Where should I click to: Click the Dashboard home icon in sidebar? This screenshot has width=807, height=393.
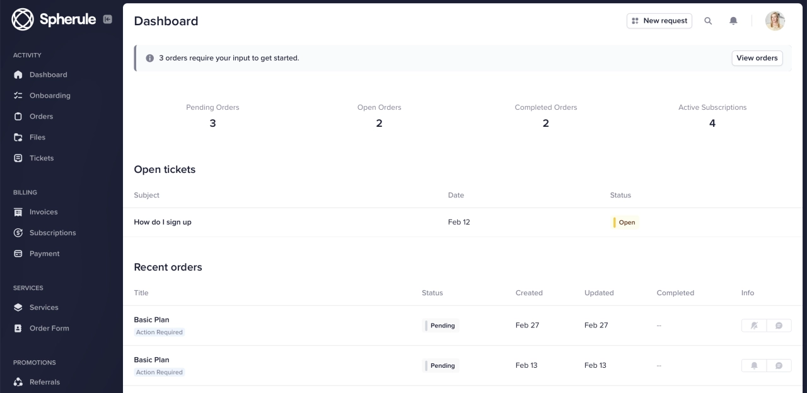(x=18, y=74)
